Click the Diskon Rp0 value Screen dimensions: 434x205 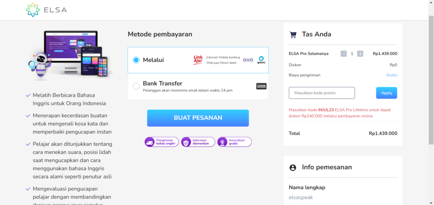393,65
